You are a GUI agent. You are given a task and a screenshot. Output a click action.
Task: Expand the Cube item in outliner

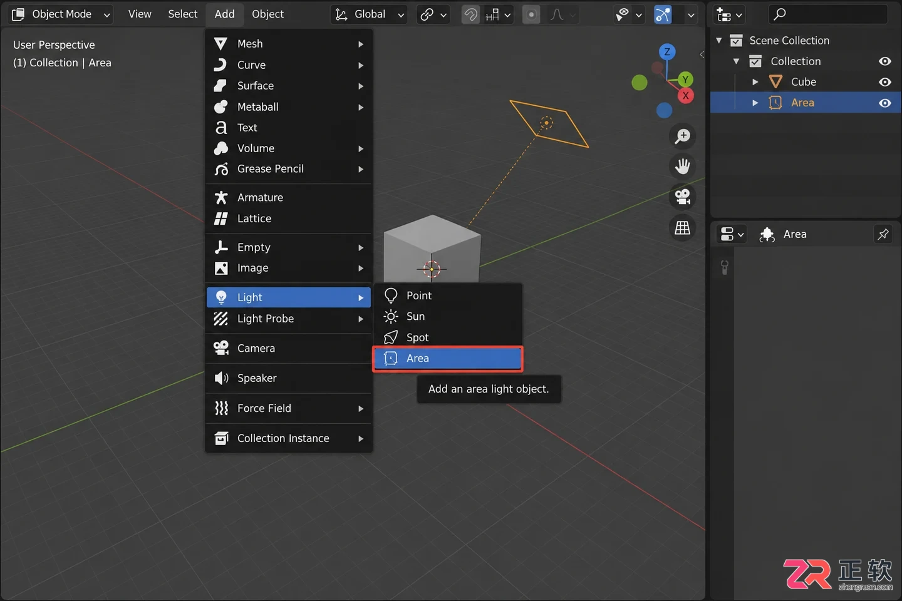[755, 82]
